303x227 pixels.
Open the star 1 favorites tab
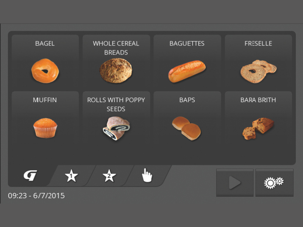(71, 176)
